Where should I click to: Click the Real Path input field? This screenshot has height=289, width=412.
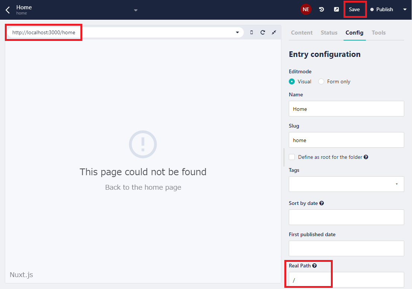(346, 280)
